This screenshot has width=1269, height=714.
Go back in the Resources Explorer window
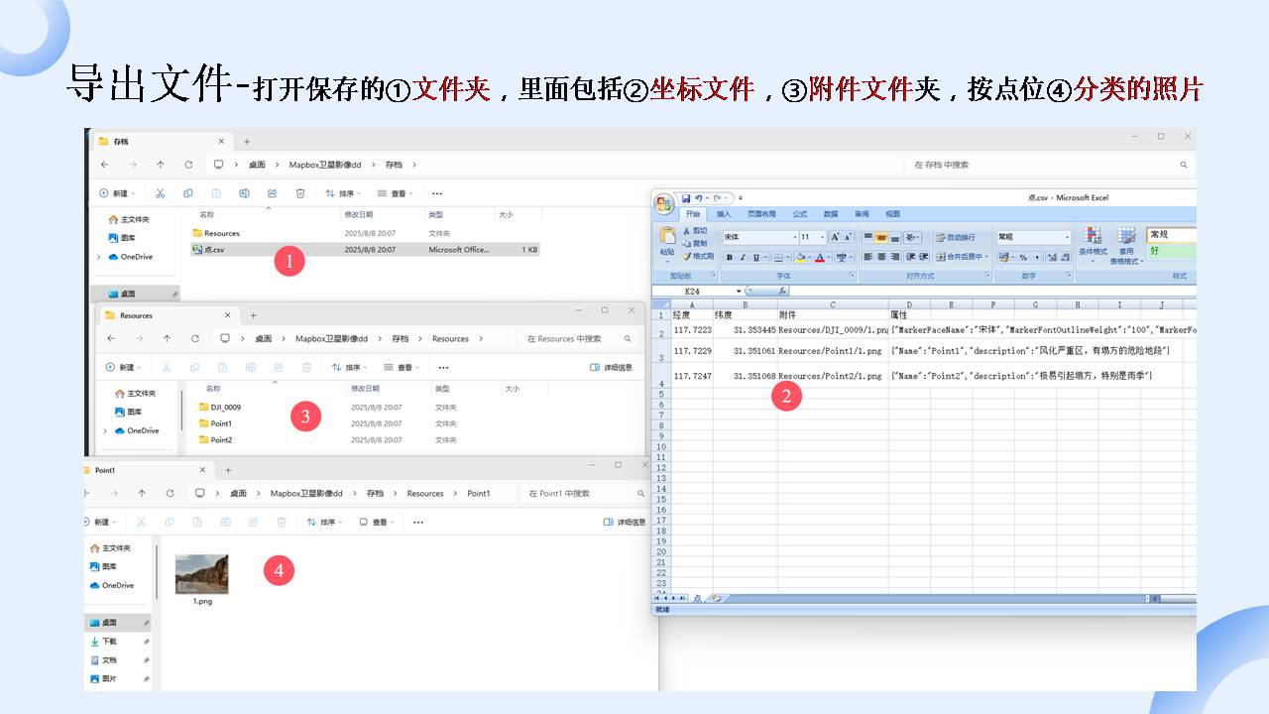(x=110, y=338)
